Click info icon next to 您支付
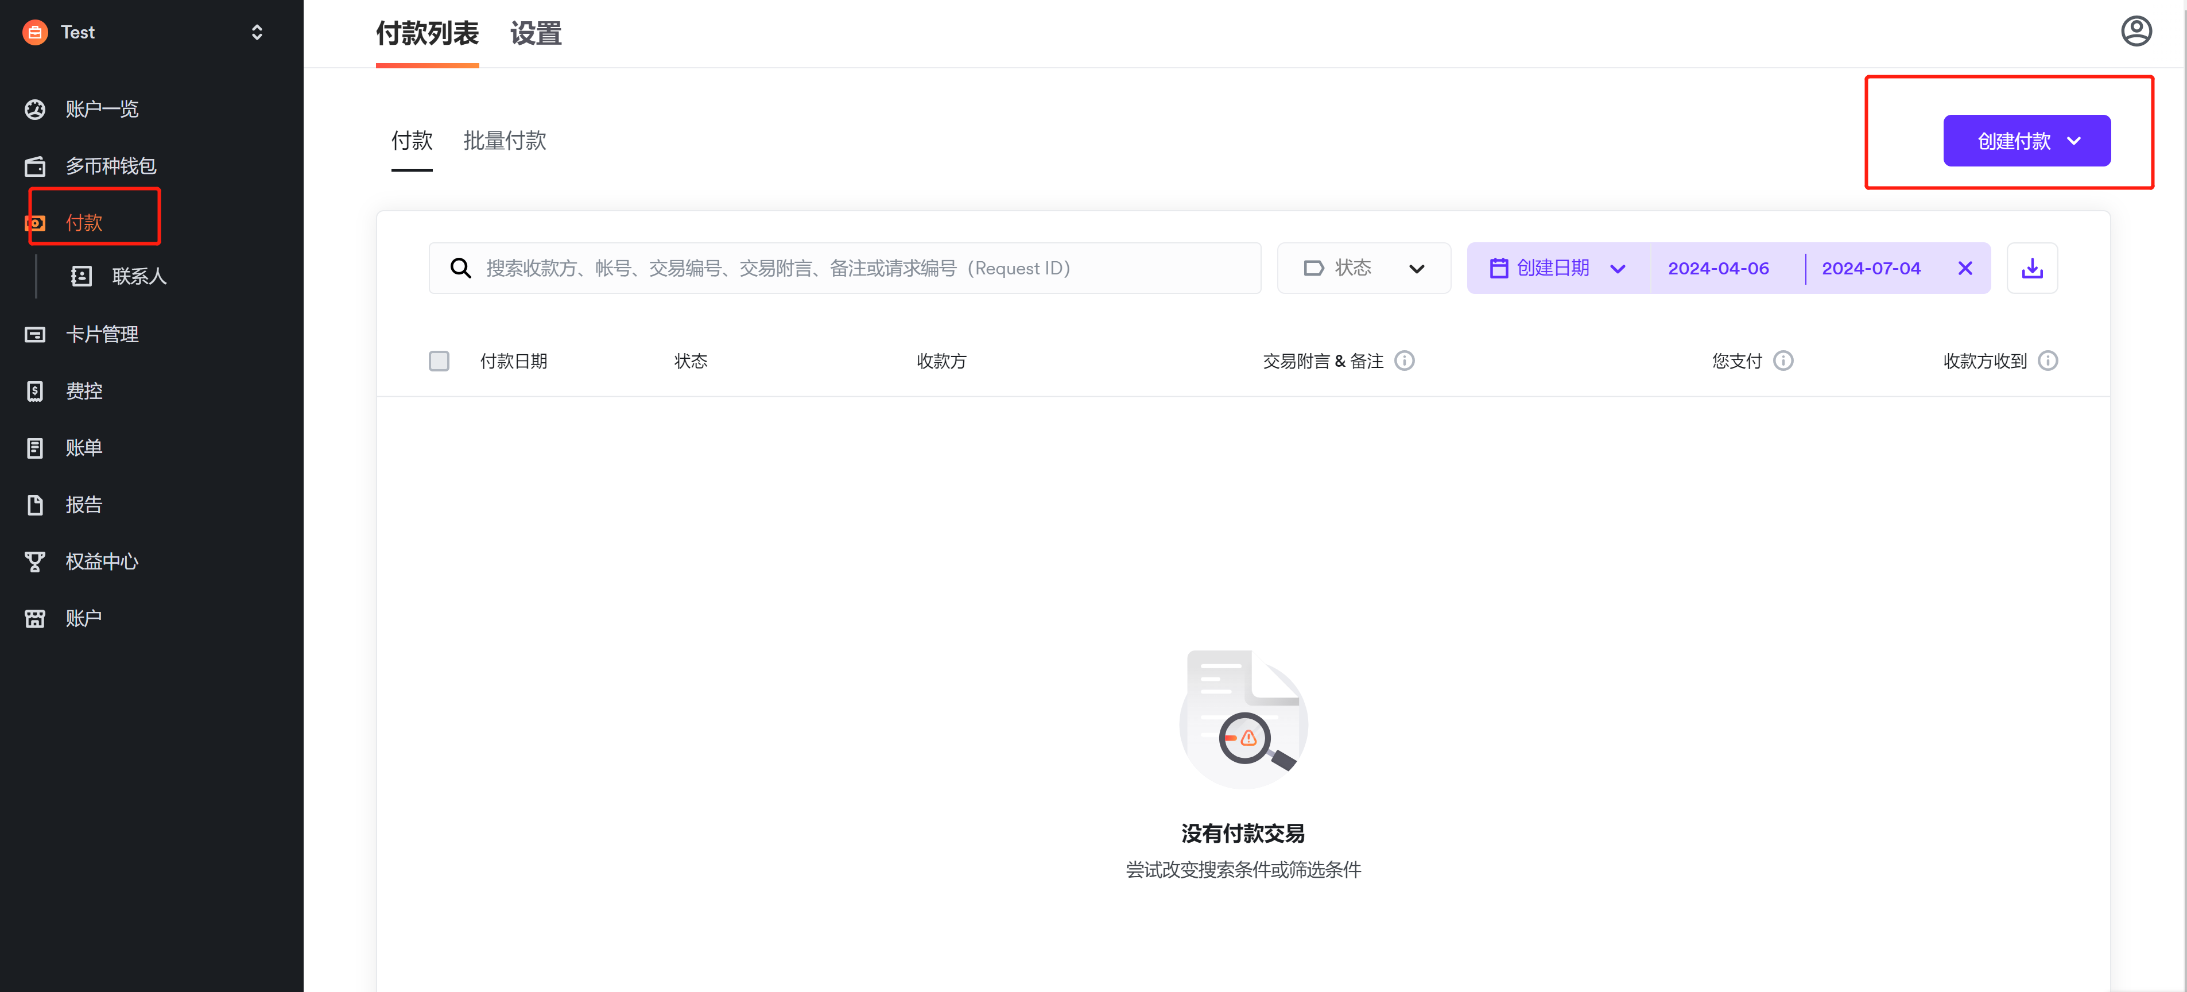This screenshot has height=992, width=2187. [x=1783, y=361]
